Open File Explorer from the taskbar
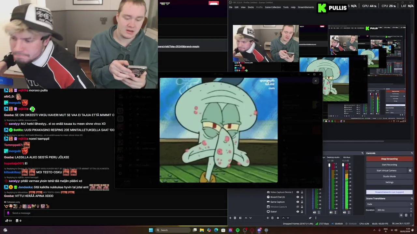 click(202, 230)
